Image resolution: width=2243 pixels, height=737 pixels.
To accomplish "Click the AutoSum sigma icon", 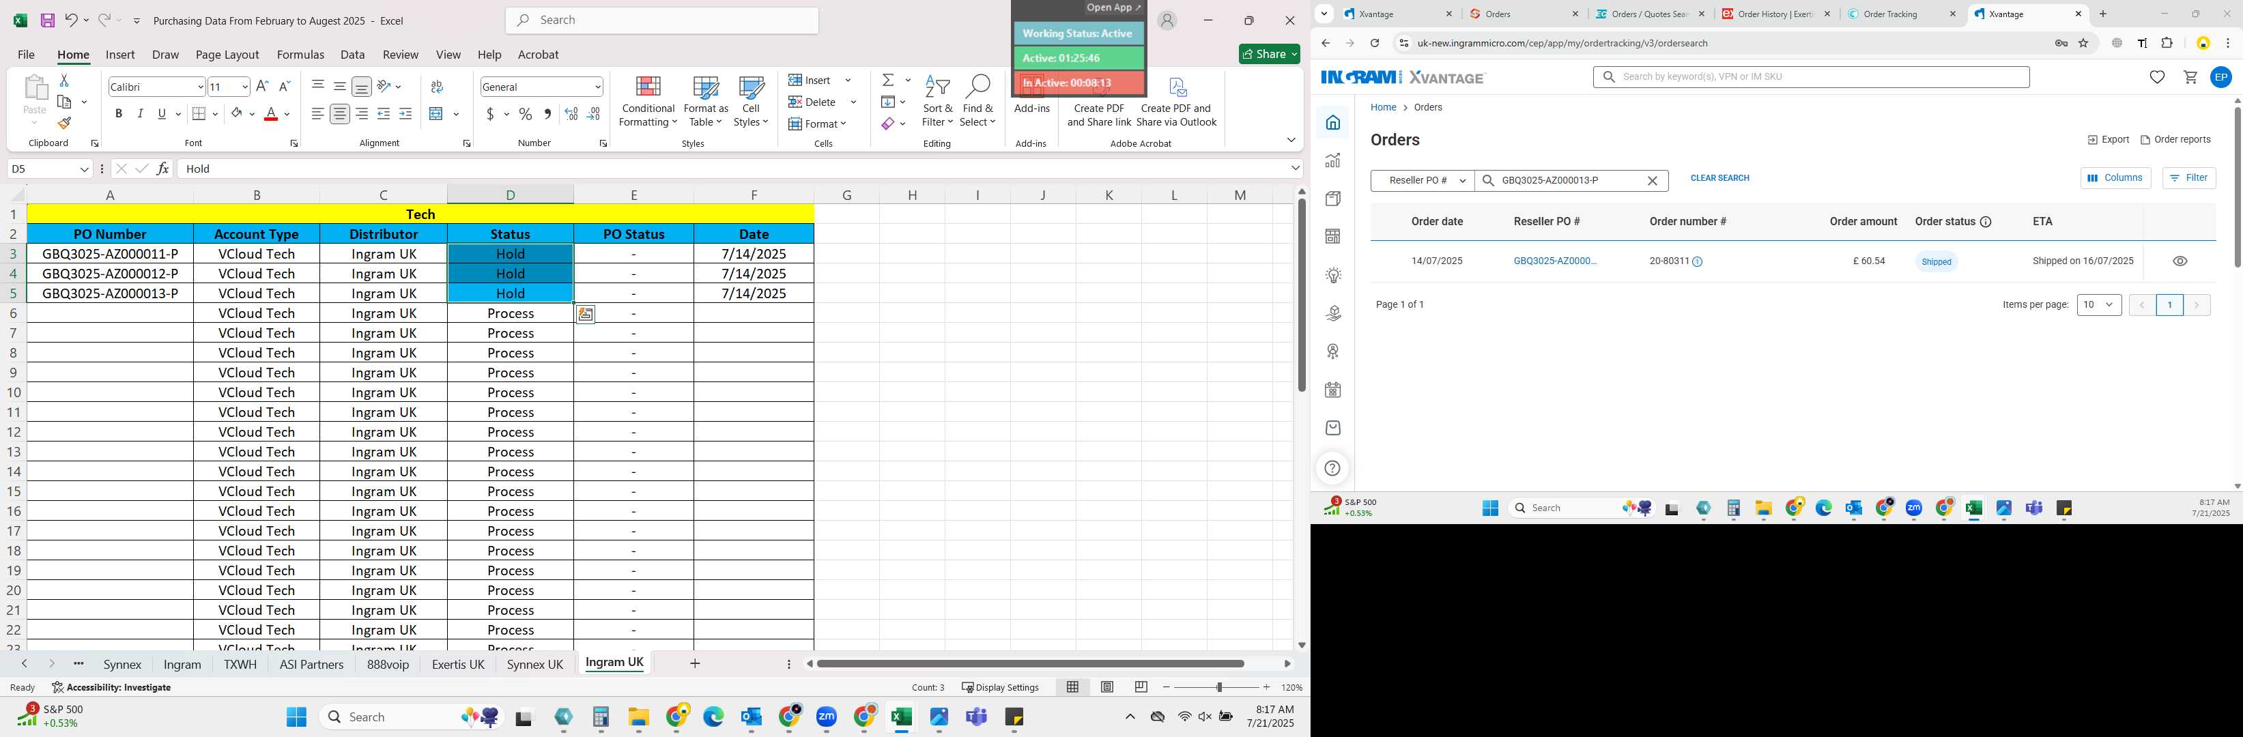I will 888,80.
